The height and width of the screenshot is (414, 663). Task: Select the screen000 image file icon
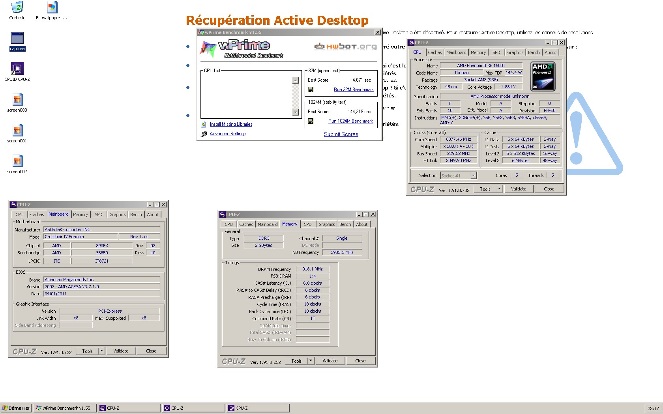17,99
